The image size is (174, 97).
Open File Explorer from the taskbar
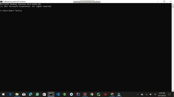[17, 94]
